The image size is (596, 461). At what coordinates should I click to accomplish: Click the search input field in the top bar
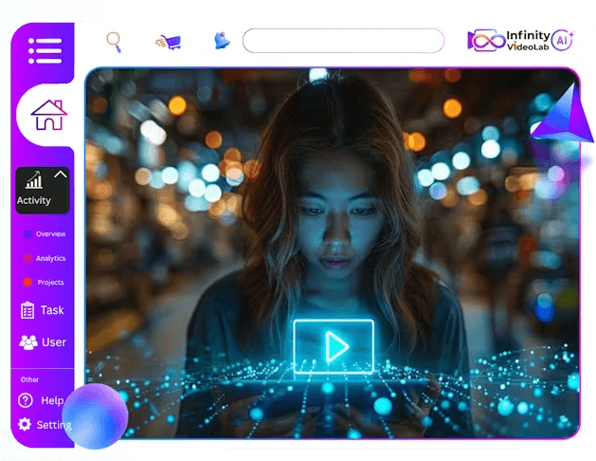(x=343, y=41)
